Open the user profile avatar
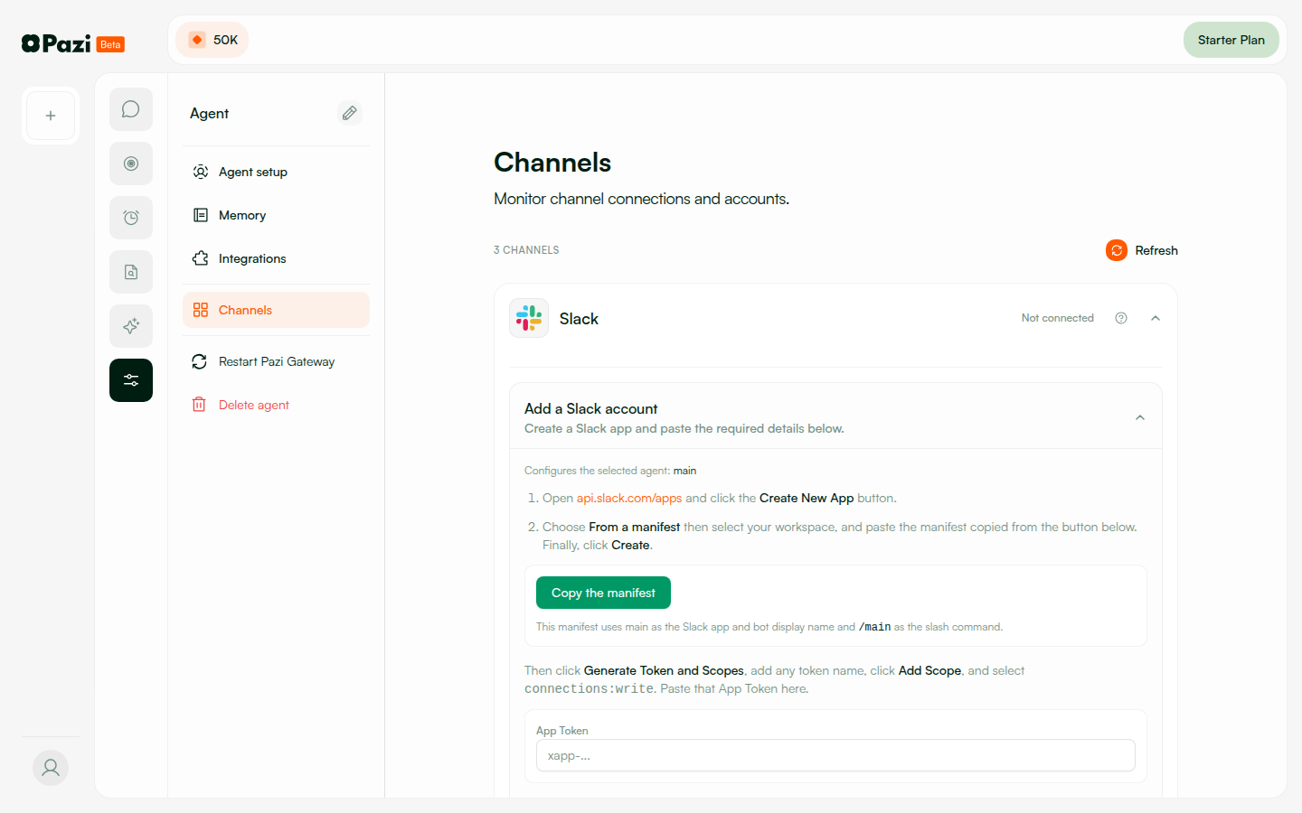The image size is (1302, 813). [x=51, y=768]
